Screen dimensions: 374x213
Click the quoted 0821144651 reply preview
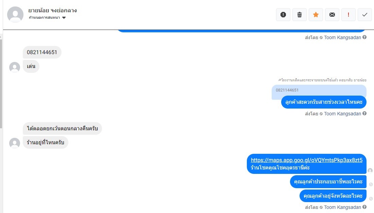click(319, 90)
